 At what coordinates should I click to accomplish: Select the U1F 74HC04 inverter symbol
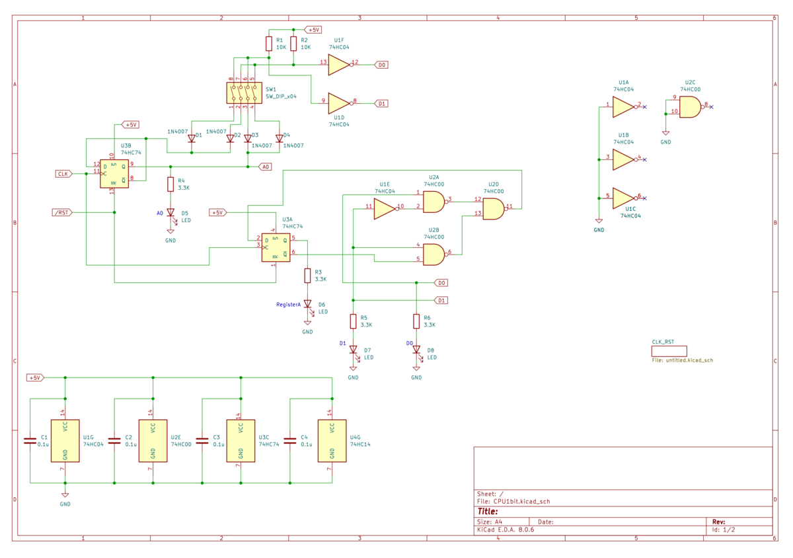click(338, 64)
